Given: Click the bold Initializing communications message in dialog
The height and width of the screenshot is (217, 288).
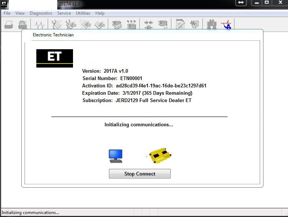Looking at the screenshot, I should click(139, 125).
